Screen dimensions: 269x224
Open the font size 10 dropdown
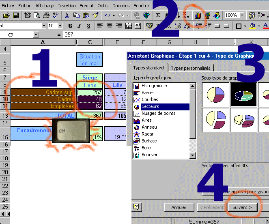pyautogui.click(x=60, y=26)
